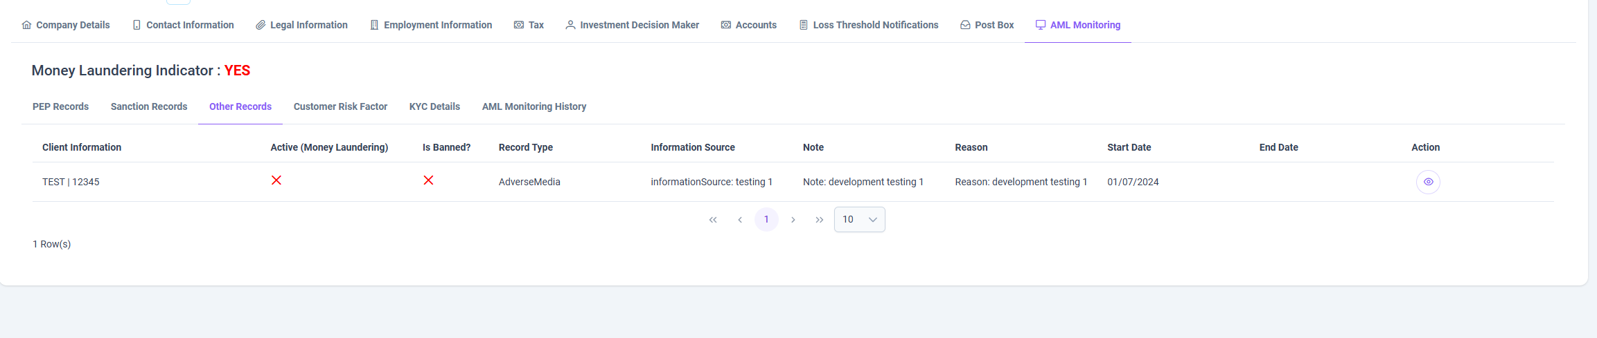1597x338 pixels.
Task: Click the 01/07/2024 start date cell
Action: pos(1133,182)
